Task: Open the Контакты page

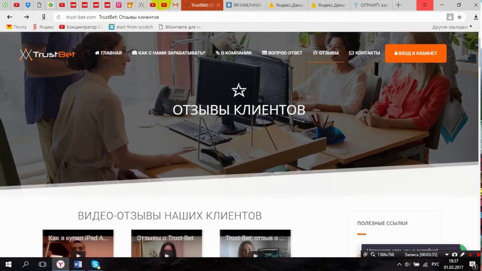Action: (x=365, y=53)
